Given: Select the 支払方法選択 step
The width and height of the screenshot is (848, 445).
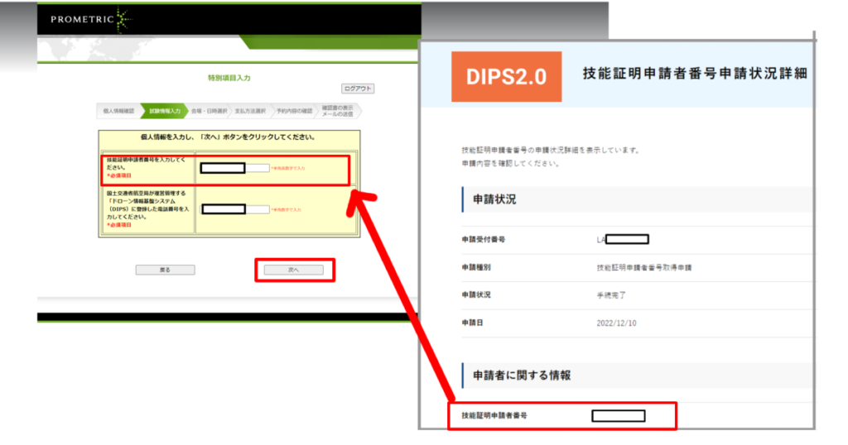Looking at the screenshot, I should pyautogui.click(x=250, y=111).
